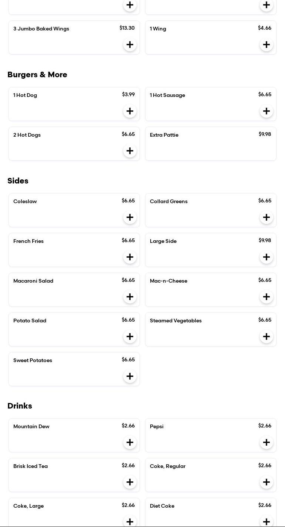Add 1 Hot Dog to cart
The height and width of the screenshot is (527, 285).
(130, 111)
